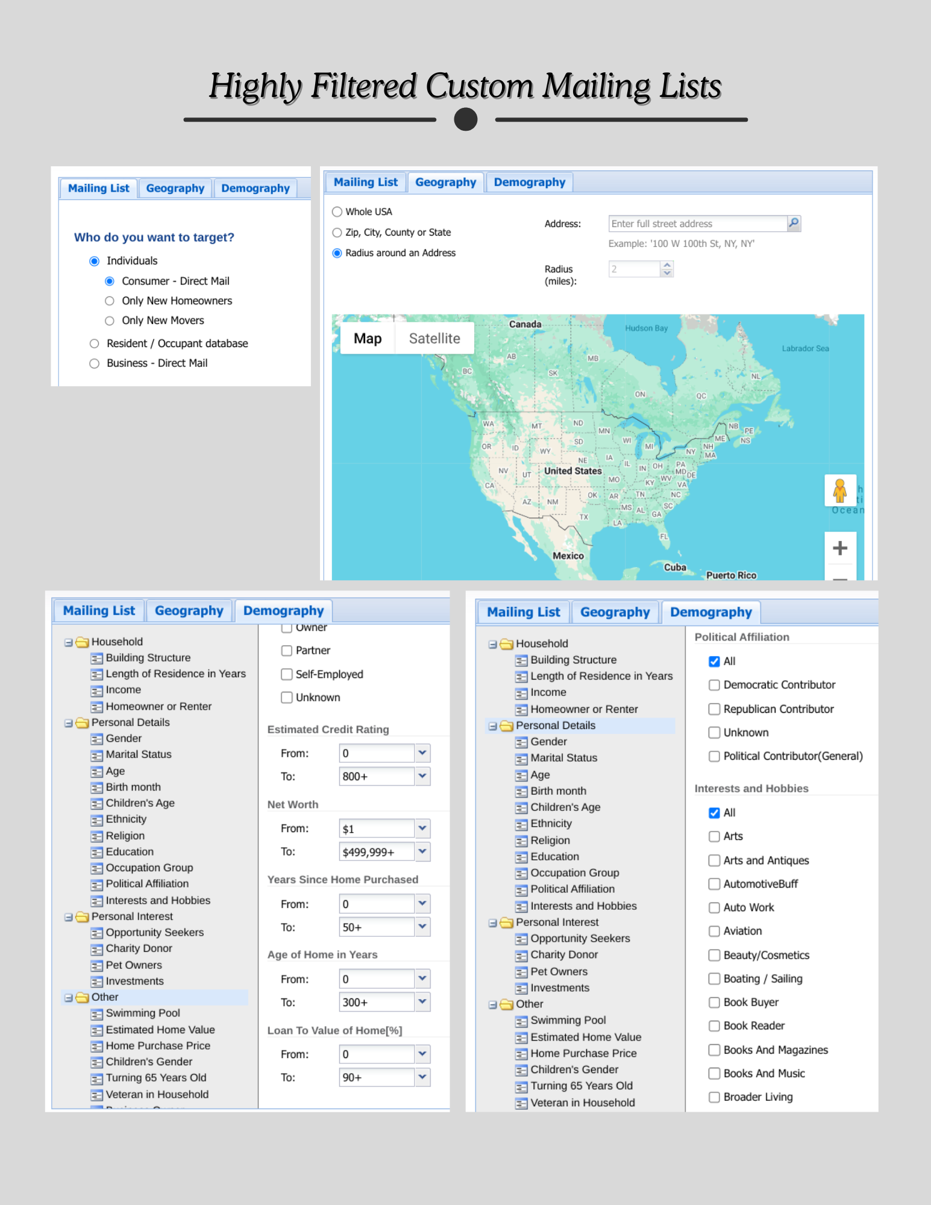Image resolution: width=931 pixels, height=1205 pixels.
Task: Switch map to Satellite view
Action: pyautogui.click(x=434, y=339)
